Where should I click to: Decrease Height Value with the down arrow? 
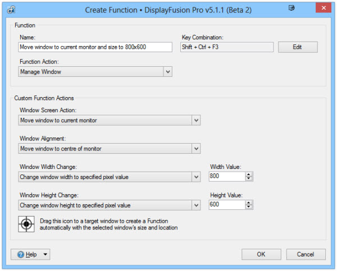click(249, 206)
